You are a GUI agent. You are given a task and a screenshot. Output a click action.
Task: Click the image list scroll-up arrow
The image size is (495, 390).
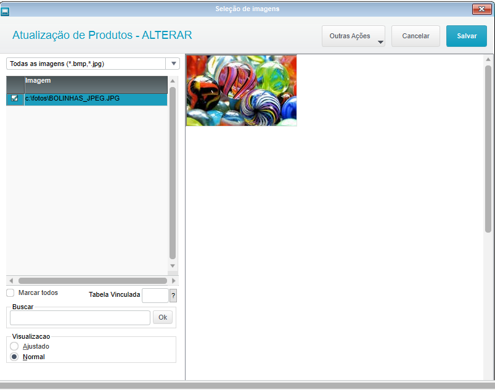(x=173, y=81)
